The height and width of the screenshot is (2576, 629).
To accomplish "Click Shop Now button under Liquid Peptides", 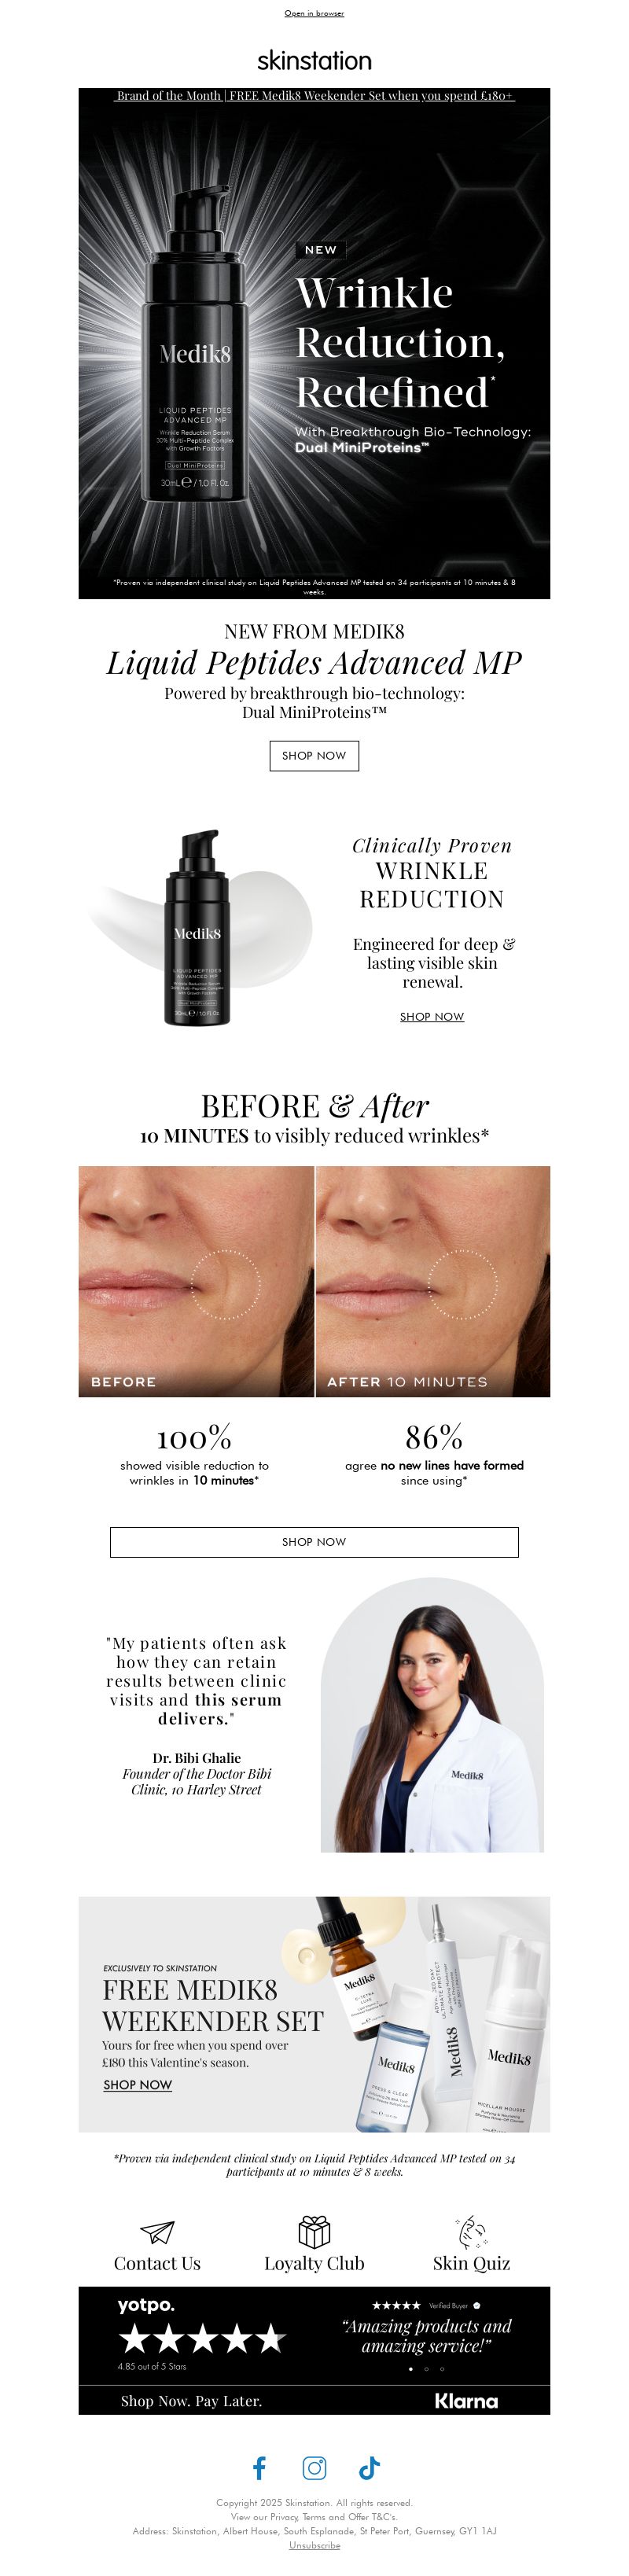I will click(314, 756).
